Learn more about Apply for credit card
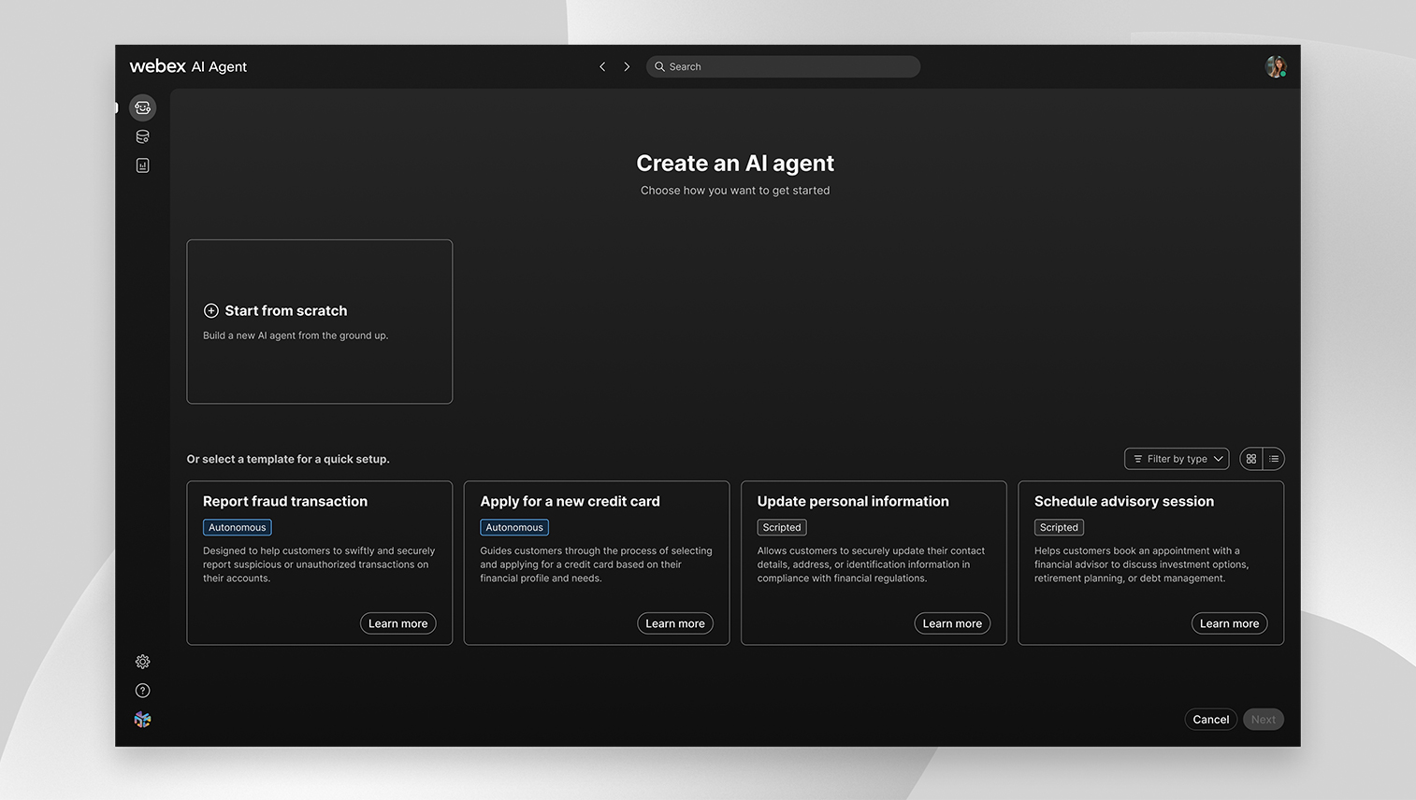The height and width of the screenshot is (800, 1416). [x=674, y=623]
